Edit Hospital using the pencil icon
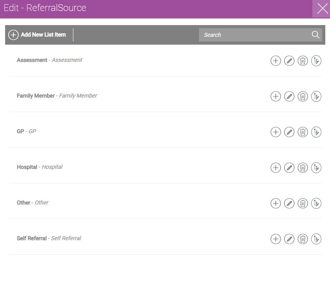The width and height of the screenshot is (330, 286). pyautogui.click(x=289, y=168)
